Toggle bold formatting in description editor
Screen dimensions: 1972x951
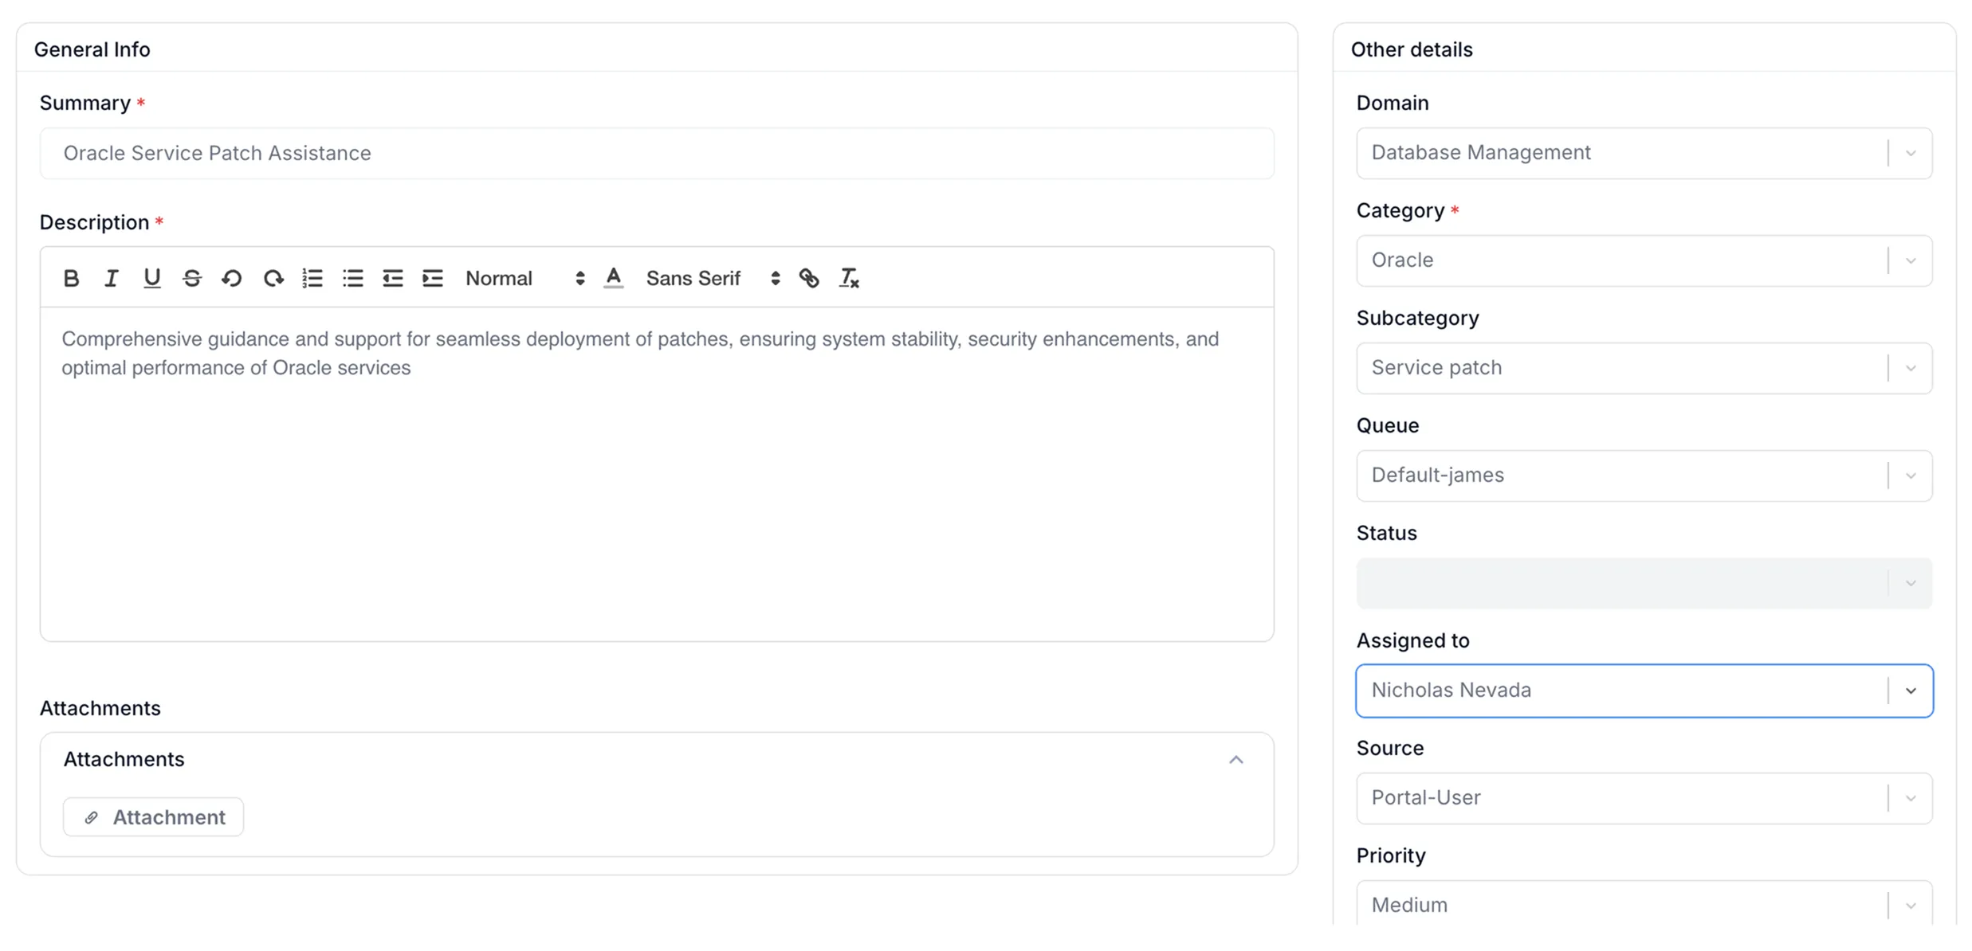(71, 278)
